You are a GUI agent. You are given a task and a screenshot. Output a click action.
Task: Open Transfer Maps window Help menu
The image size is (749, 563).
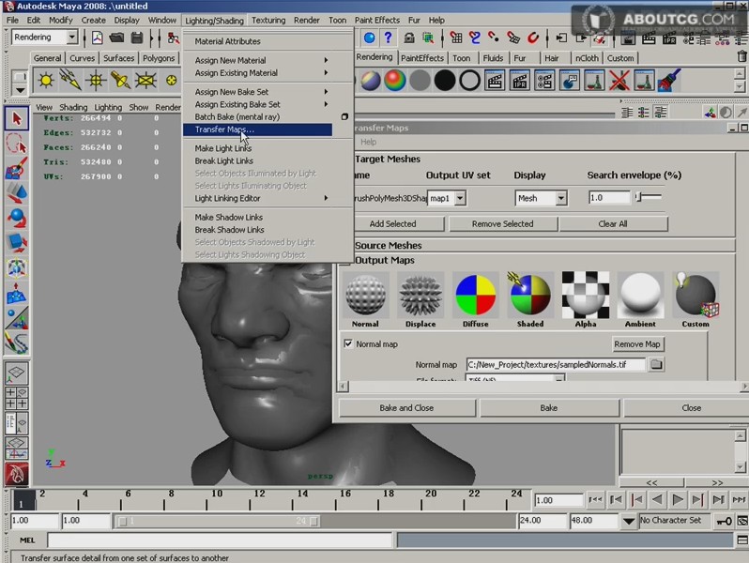point(368,142)
